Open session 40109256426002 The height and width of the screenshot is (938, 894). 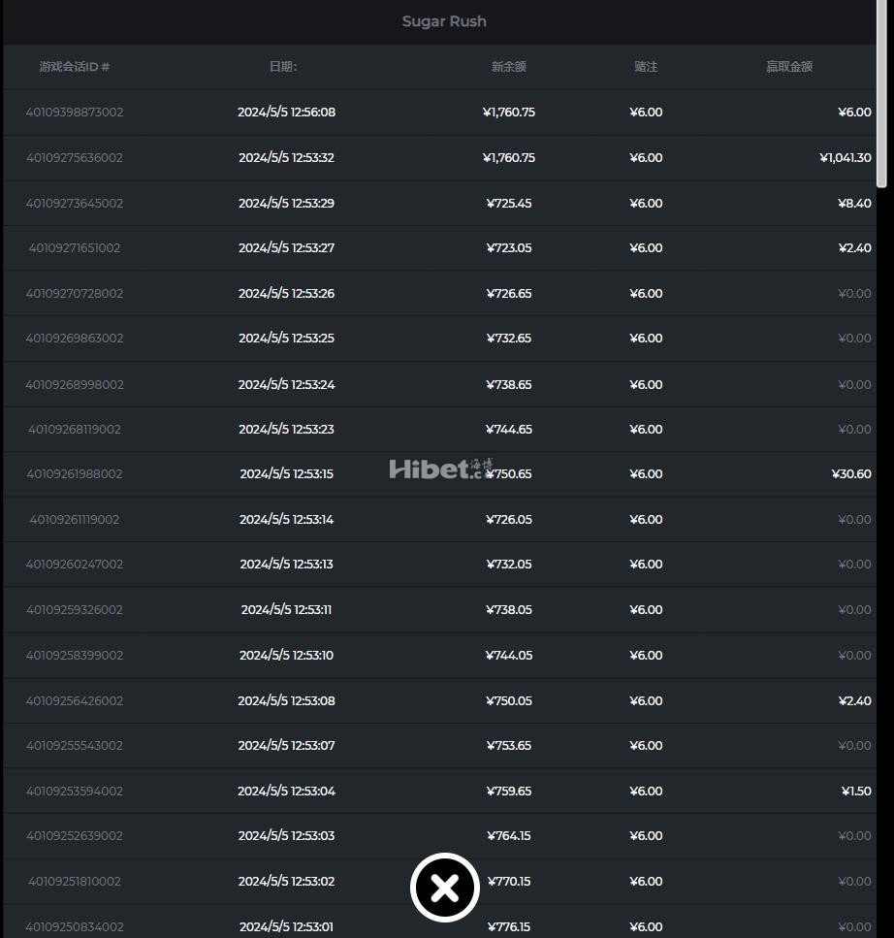tap(74, 700)
